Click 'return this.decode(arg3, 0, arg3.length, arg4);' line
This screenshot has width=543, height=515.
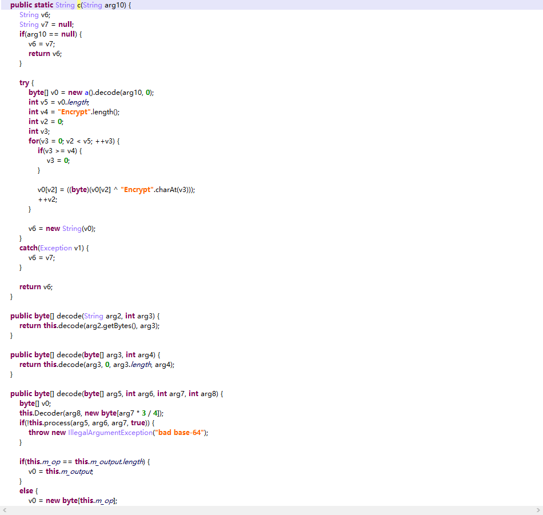coord(97,364)
